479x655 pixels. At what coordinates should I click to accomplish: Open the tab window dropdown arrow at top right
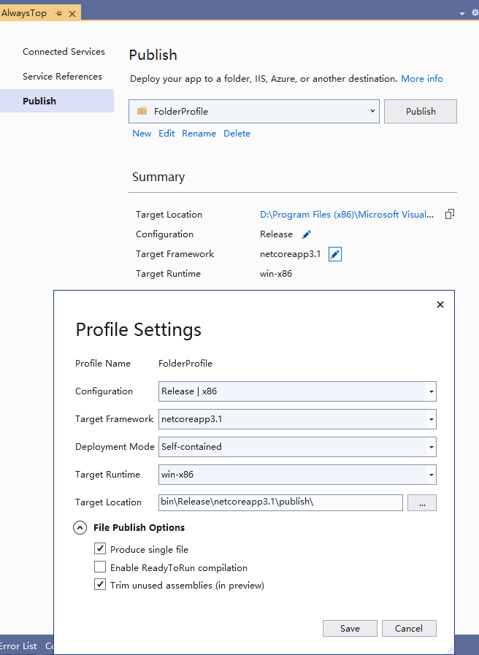point(462,14)
